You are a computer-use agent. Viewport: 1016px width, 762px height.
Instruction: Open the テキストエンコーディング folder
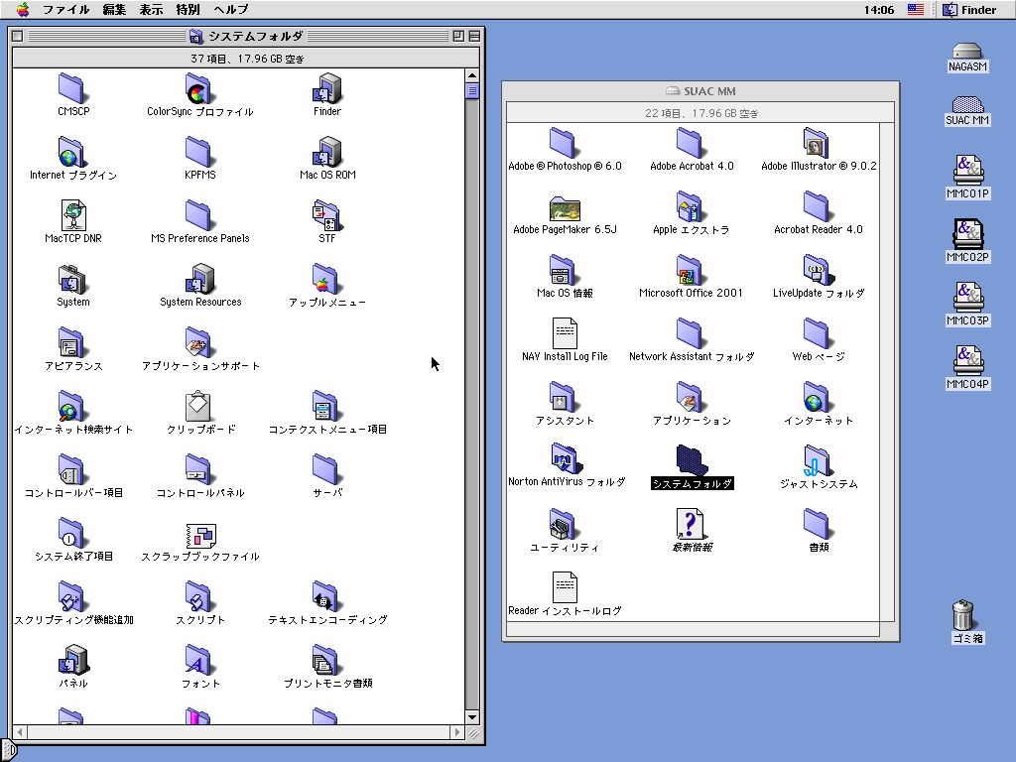point(327,596)
